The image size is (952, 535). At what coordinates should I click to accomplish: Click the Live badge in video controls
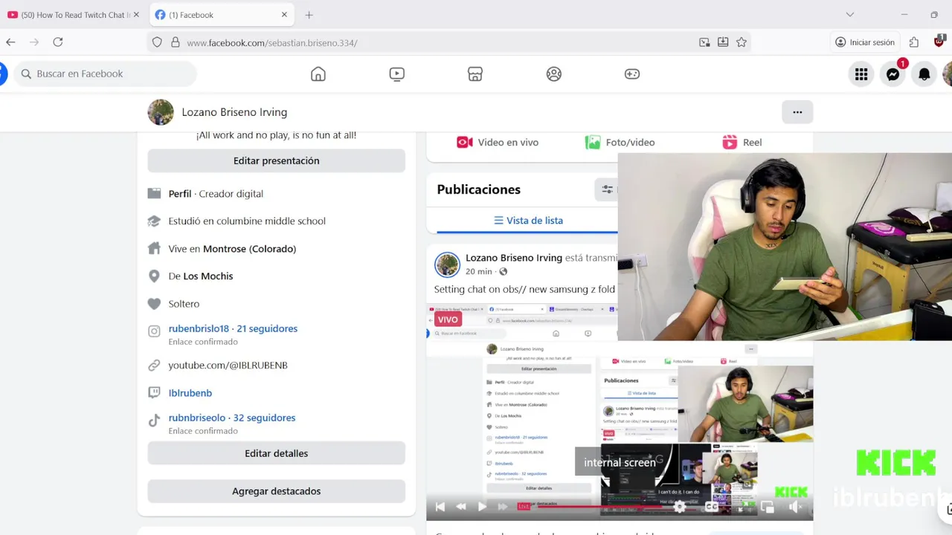tap(524, 507)
